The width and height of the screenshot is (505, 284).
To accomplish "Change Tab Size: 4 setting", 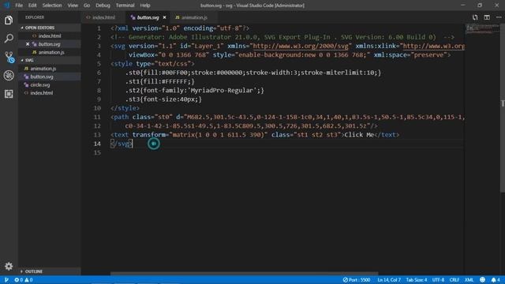I will (x=417, y=280).
